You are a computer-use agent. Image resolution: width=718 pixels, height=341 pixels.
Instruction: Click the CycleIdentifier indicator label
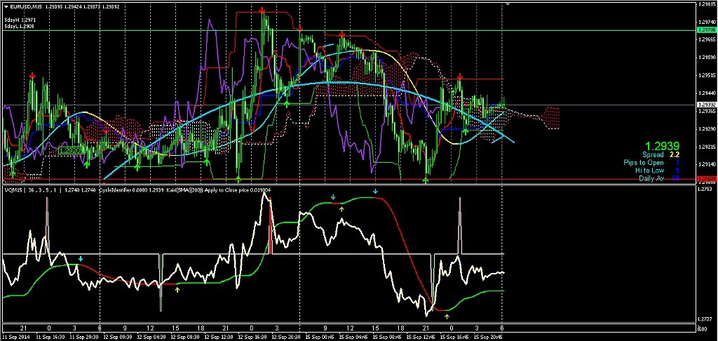click(x=114, y=190)
